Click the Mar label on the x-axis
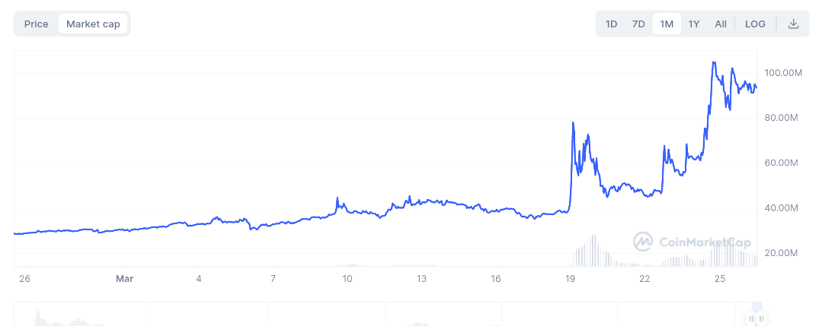 125,279
